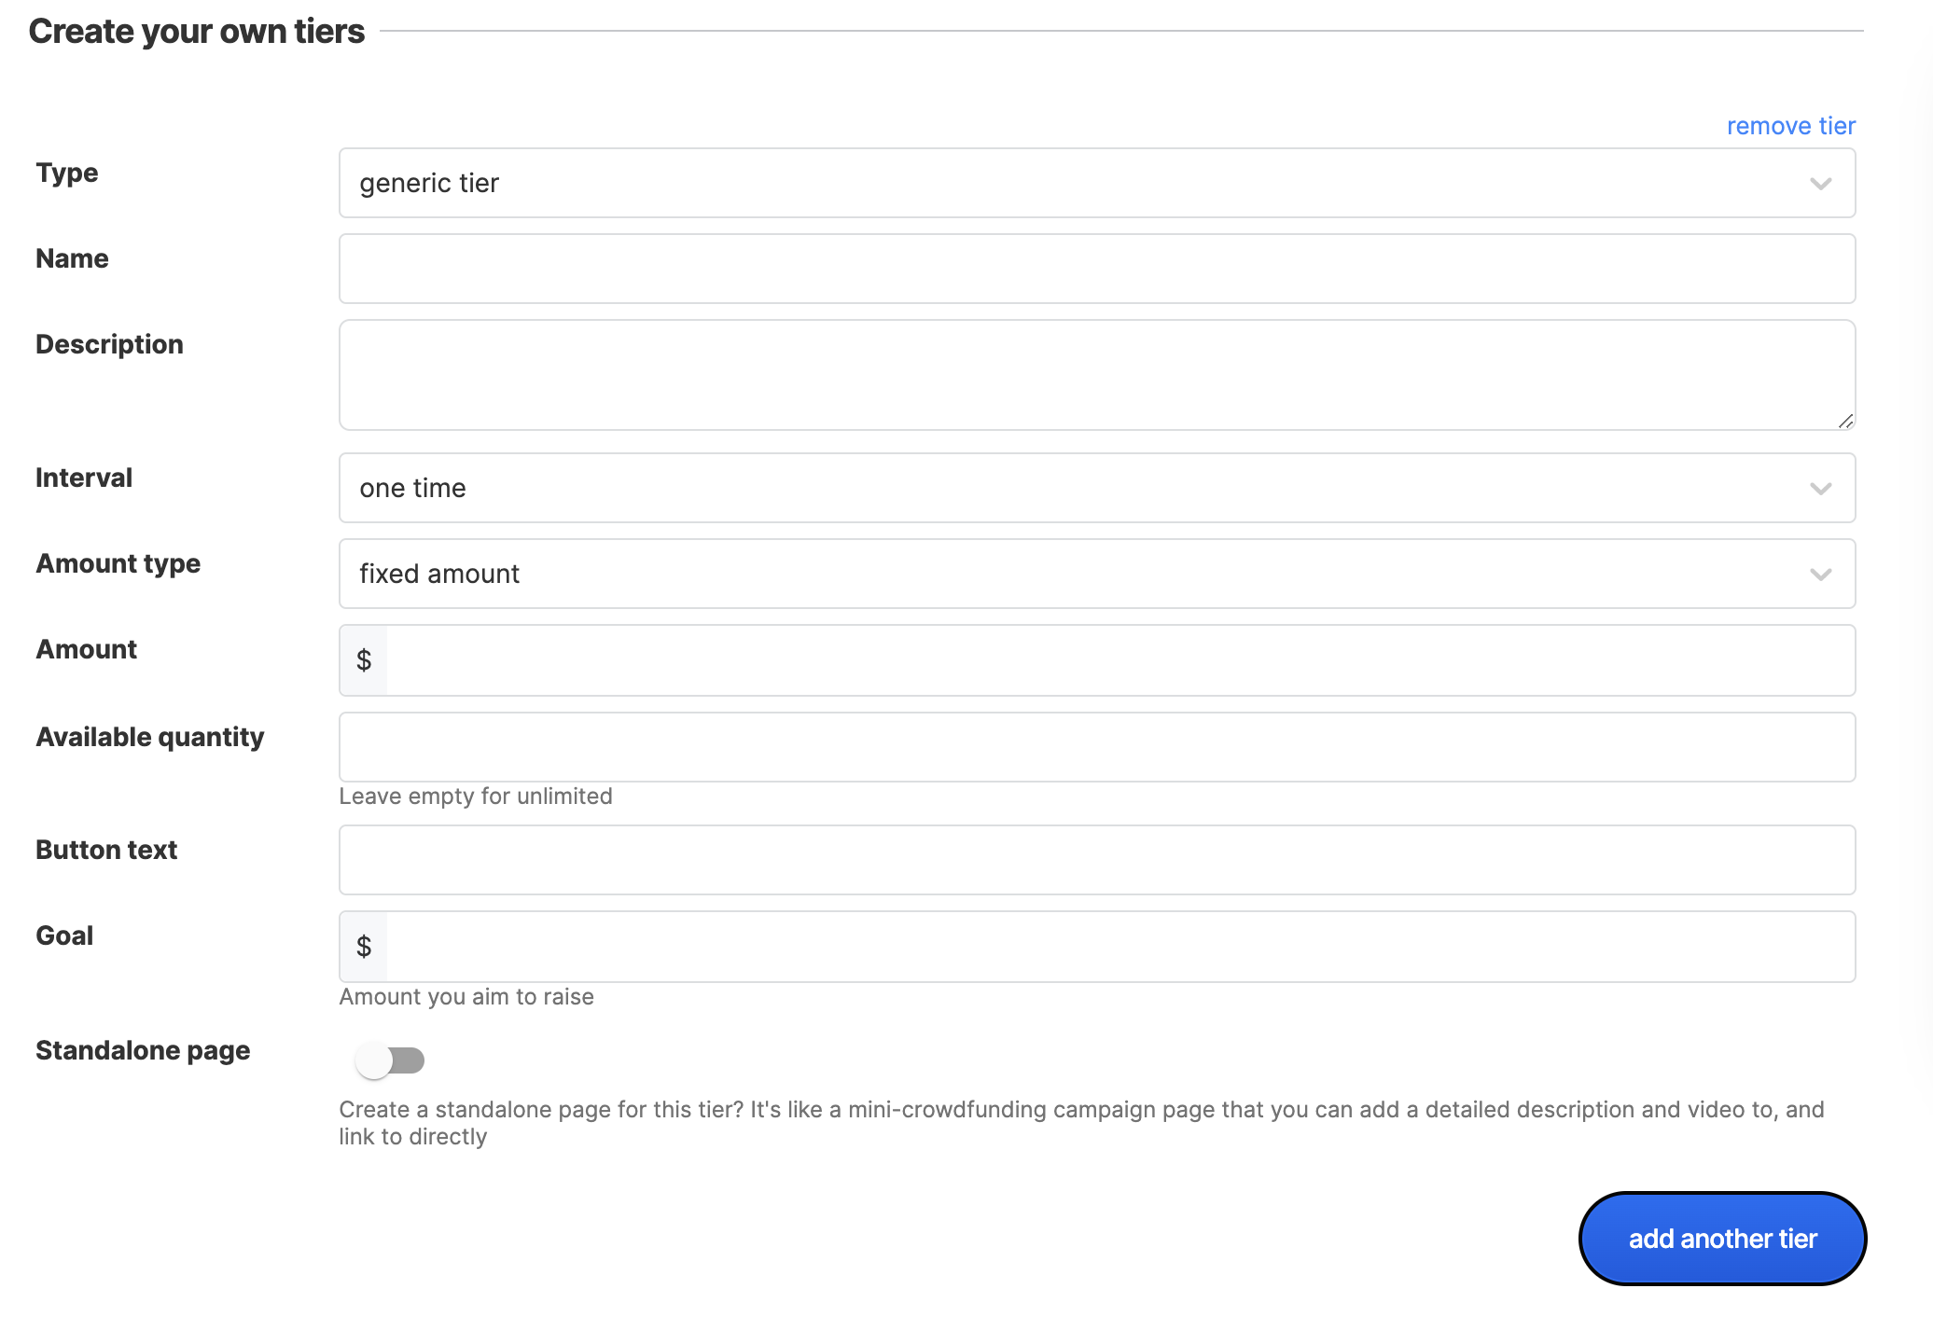1933x1330 pixels.
Task: Click into the Description text area
Action: (1096, 375)
